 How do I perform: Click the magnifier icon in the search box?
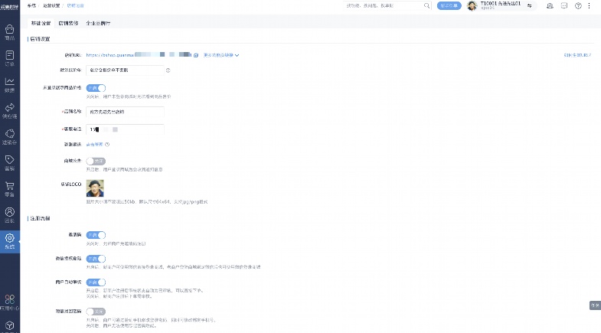click(426, 6)
